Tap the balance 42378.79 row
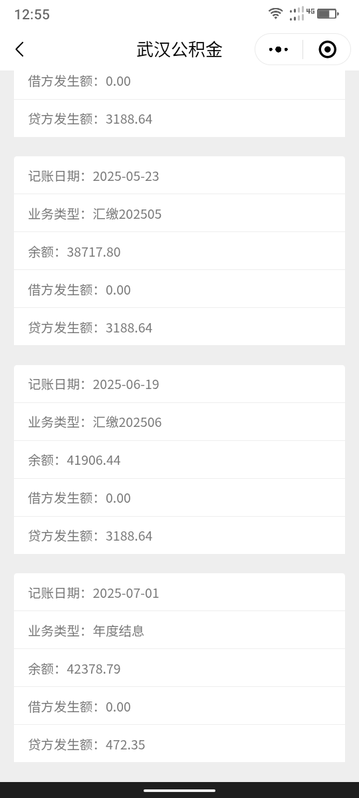The image size is (359, 798). coord(179,668)
